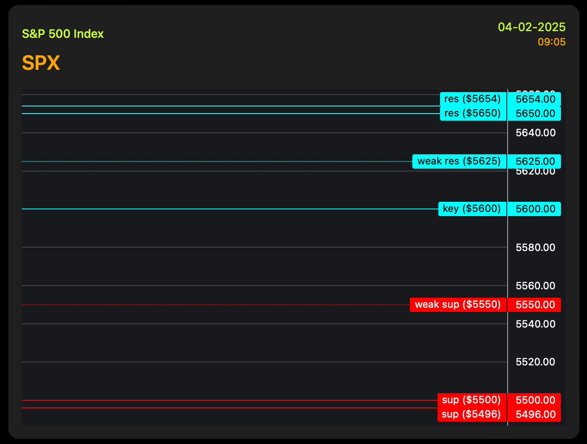This screenshot has width=587, height=444.
Task: Select the res ($5650) level label
Action: click(x=473, y=114)
